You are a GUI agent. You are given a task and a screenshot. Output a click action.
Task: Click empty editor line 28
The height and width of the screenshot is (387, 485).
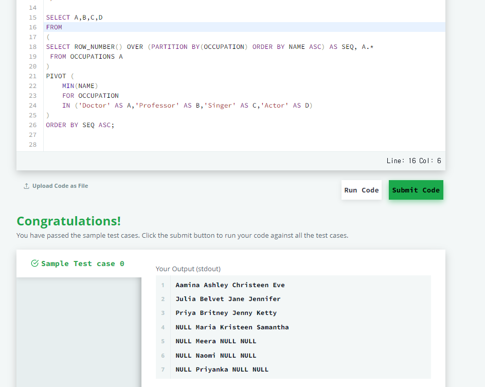[244, 145]
